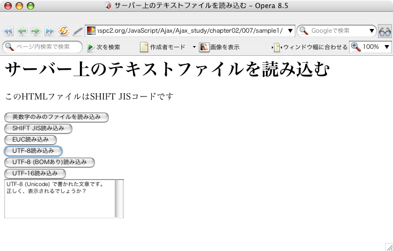Image resolution: width=393 pixels, height=251 pixels.
Task: Reload the page with the orange icon
Action: pos(63,31)
